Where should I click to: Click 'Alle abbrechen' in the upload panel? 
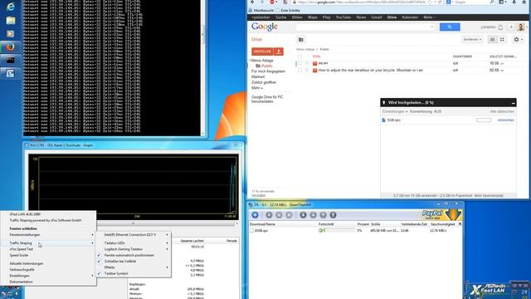coord(502,111)
